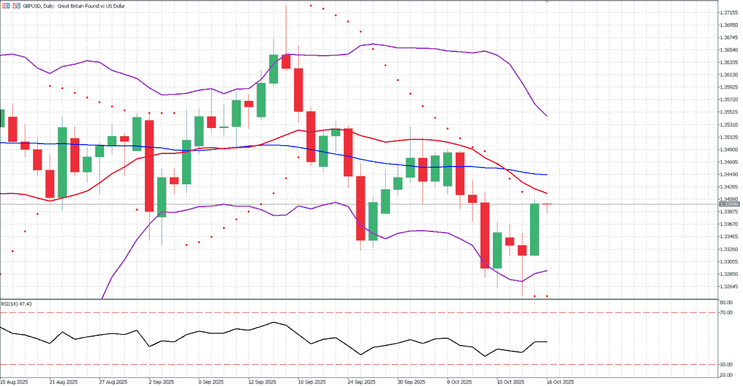Click the depth of market icon
The image size is (743, 386).
(x=6, y=6)
